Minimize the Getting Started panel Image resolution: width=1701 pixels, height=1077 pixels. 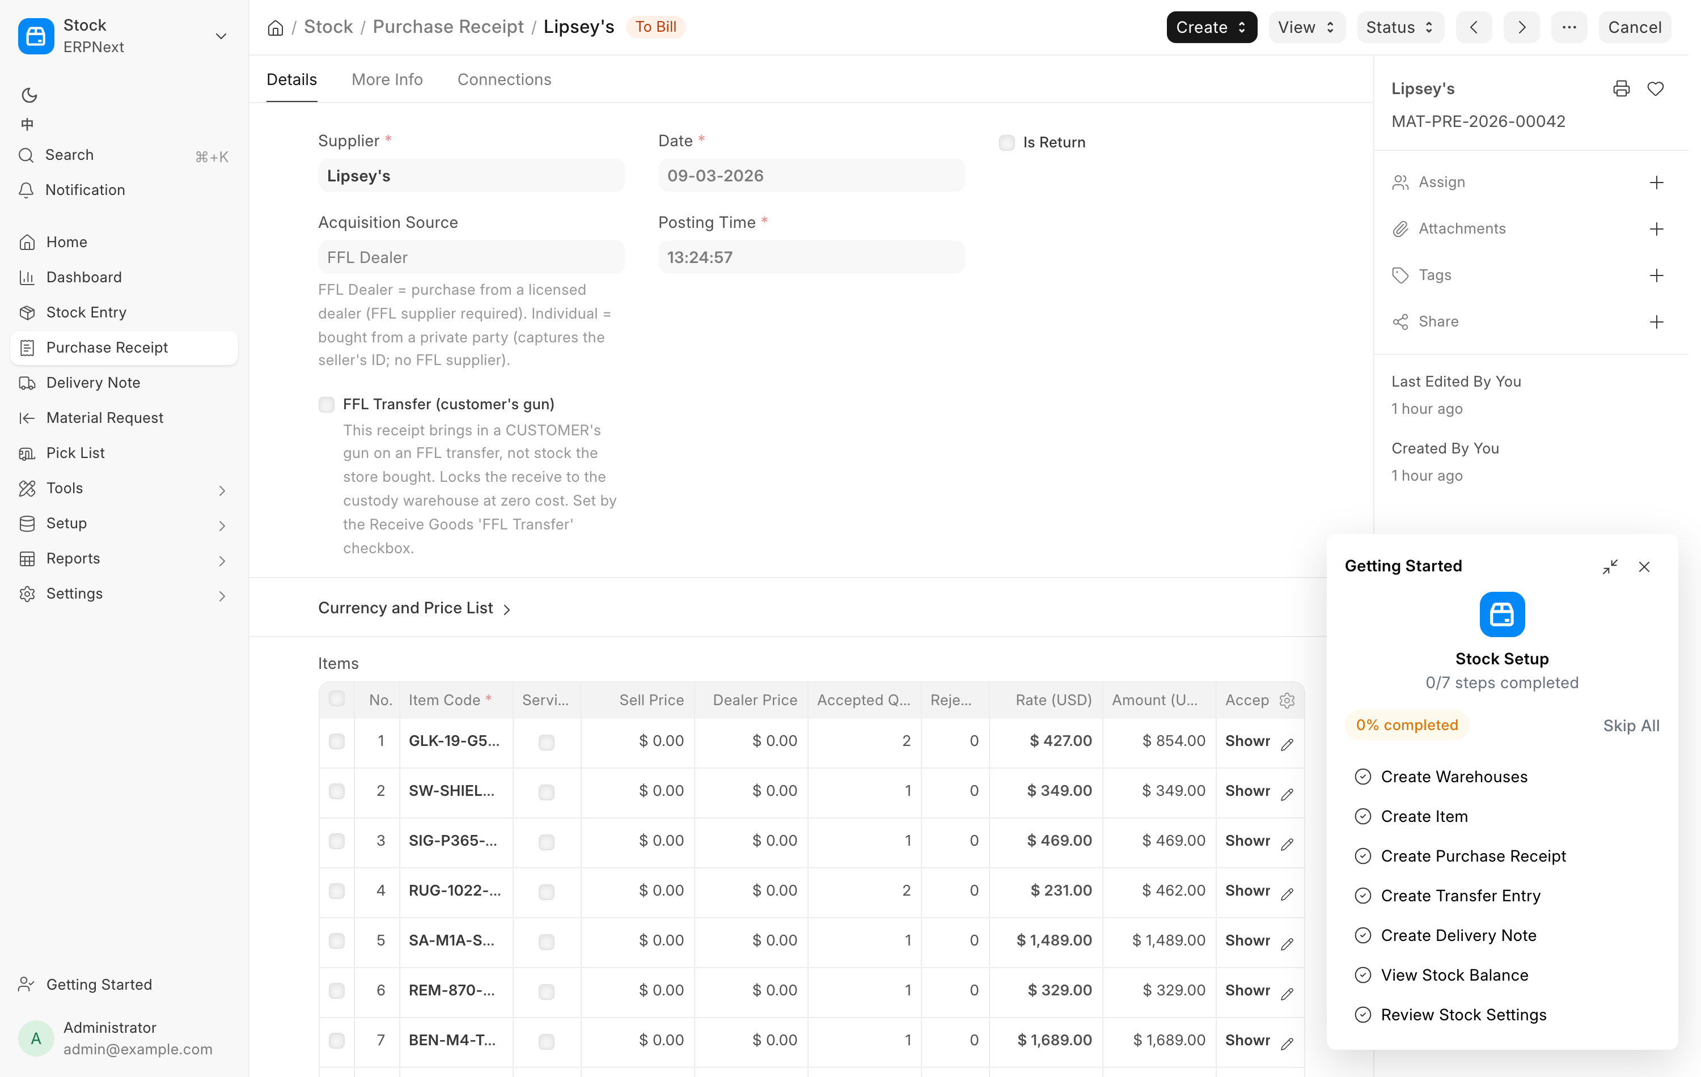tap(1610, 566)
